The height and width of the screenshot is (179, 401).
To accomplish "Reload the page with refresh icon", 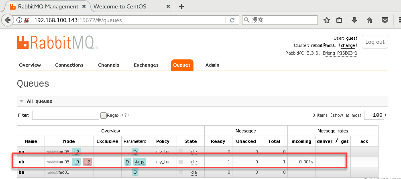I will tap(232, 20).
